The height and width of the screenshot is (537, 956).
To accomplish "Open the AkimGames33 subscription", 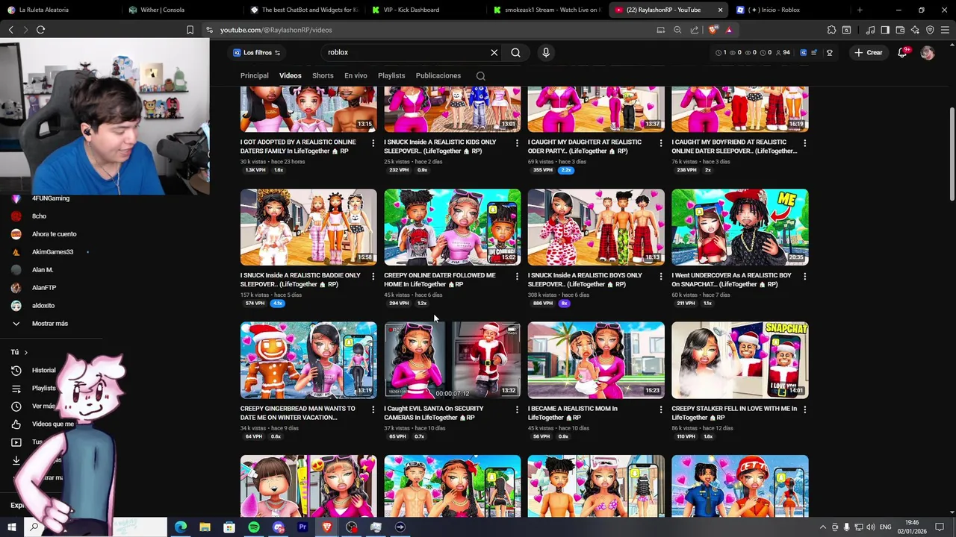I will click(52, 252).
